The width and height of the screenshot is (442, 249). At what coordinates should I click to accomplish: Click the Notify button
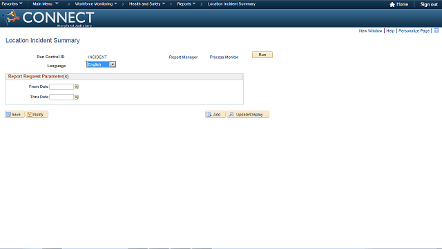37,114
